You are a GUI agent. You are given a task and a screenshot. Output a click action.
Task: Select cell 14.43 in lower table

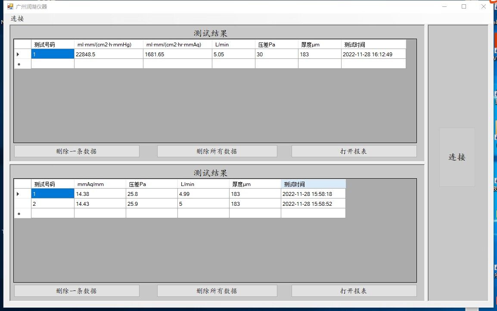(100, 204)
